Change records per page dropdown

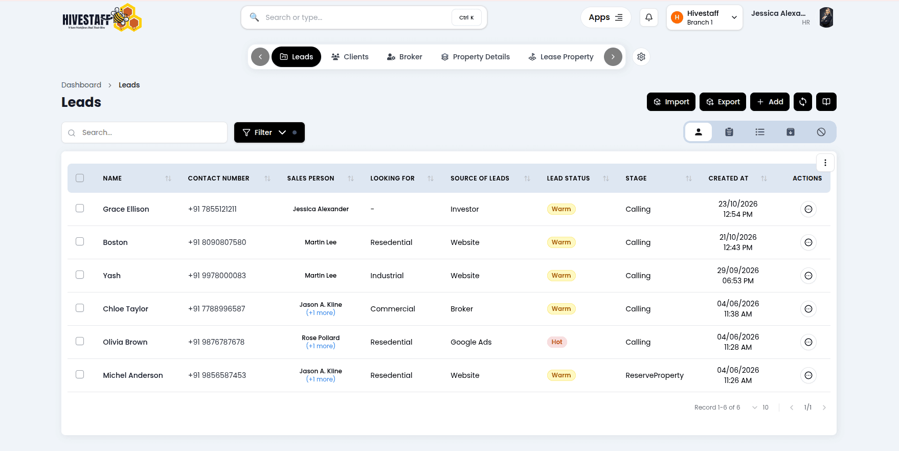click(760, 408)
